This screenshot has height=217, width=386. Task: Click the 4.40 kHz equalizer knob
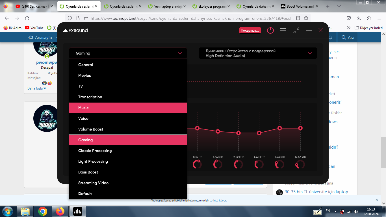click(x=259, y=164)
